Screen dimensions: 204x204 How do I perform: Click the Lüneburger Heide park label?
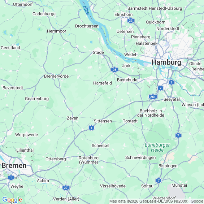click(157, 147)
